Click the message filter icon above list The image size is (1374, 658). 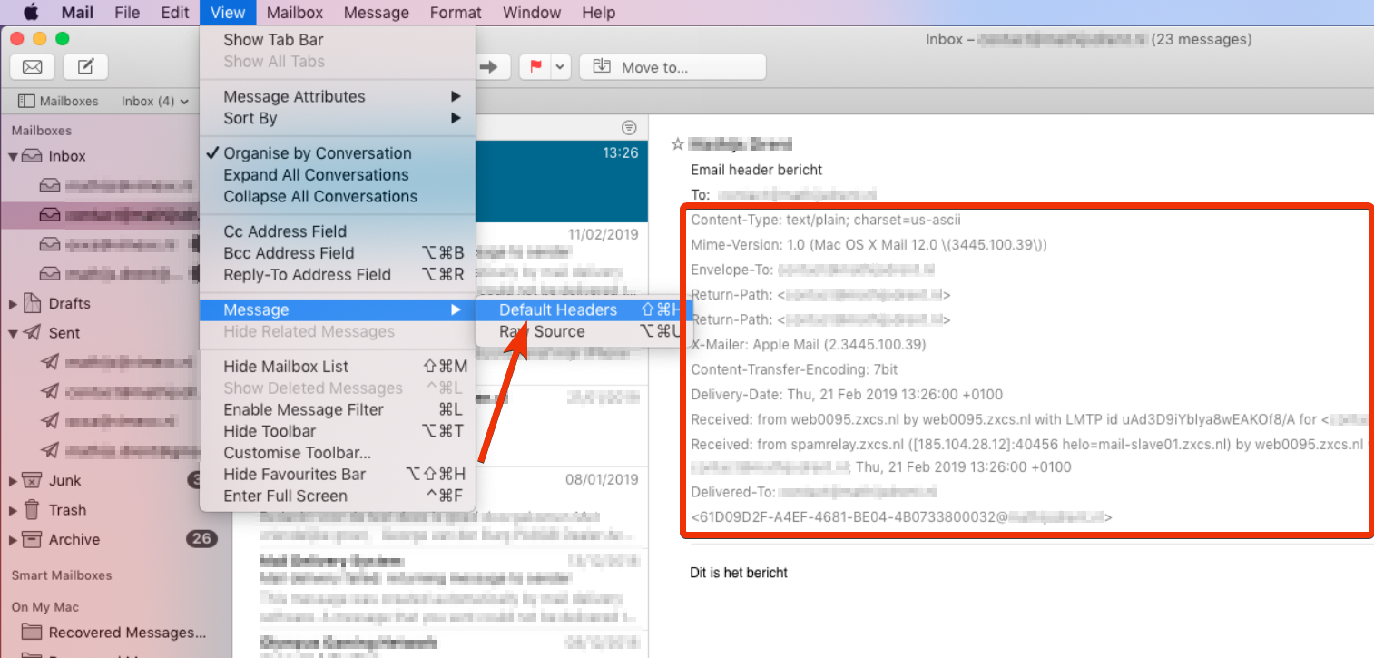click(628, 127)
